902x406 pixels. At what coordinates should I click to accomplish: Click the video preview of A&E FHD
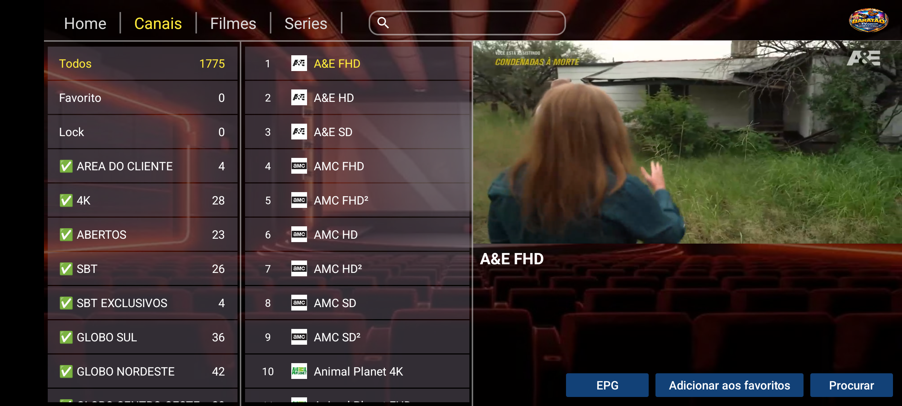[x=687, y=142]
